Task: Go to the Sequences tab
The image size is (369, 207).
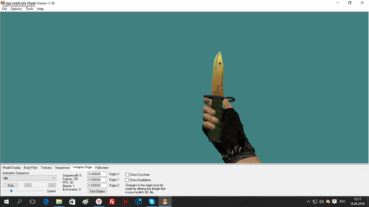Action: 62,168
